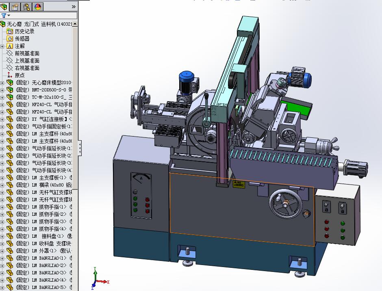Viewport: 382px width, 291px height.
Task: Select the LM 抓物手指<4> item
Action: pos(44,228)
